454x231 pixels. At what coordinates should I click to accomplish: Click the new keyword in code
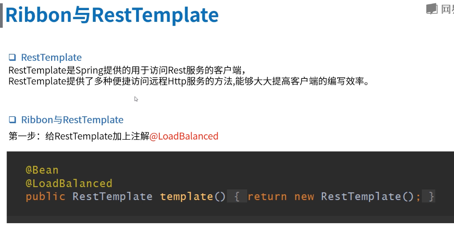(x=304, y=197)
